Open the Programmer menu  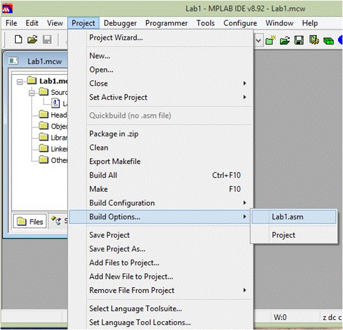pyautogui.click(x=167, y=23)
